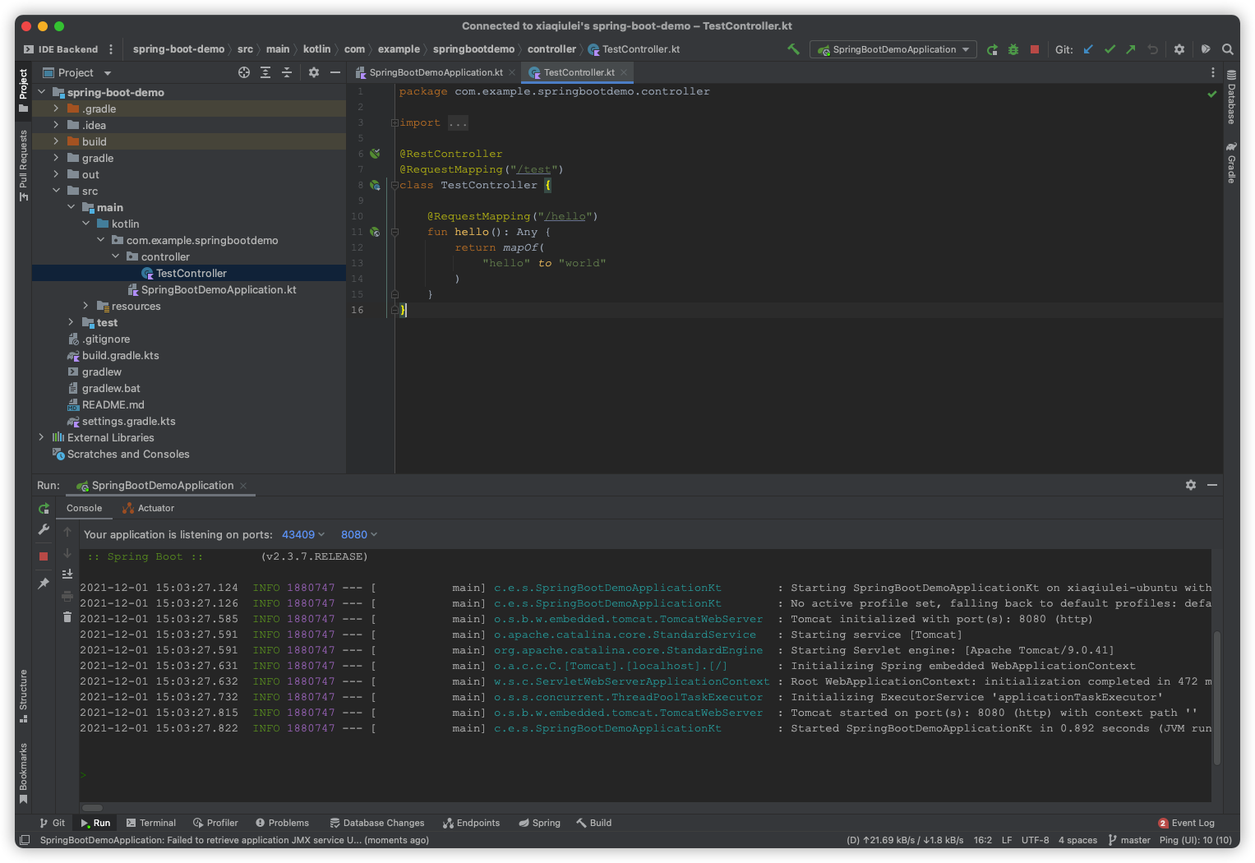
Task: Click the Build project hammer icon
Action: (x=793, y=49)
